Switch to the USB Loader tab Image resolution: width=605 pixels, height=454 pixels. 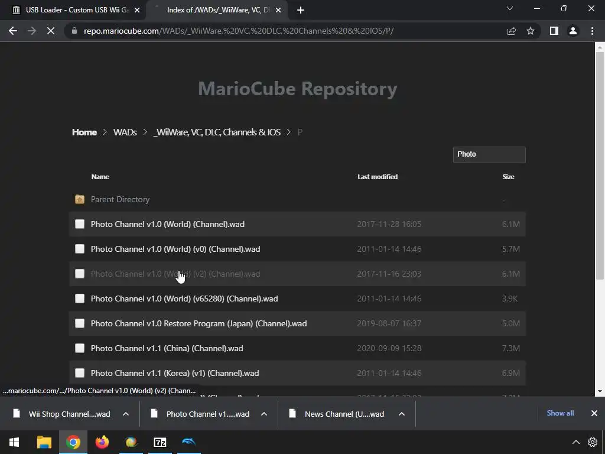[72, 10]
